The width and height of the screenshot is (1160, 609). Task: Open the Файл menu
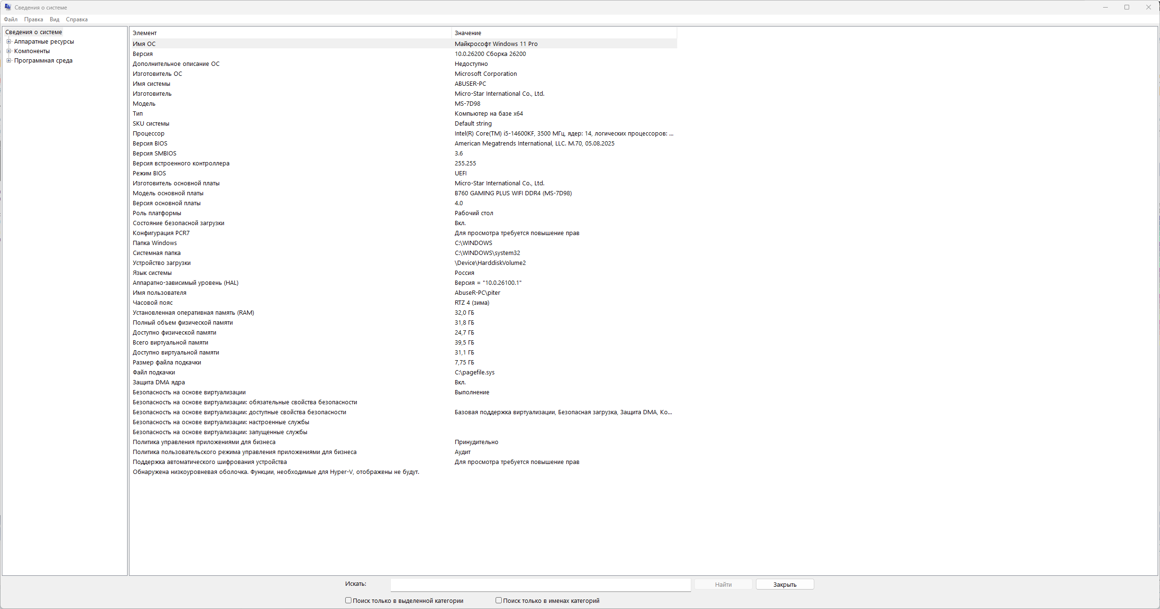point(10,19)
